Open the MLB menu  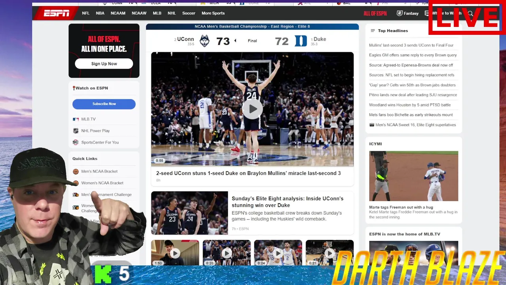click(157, 13)
